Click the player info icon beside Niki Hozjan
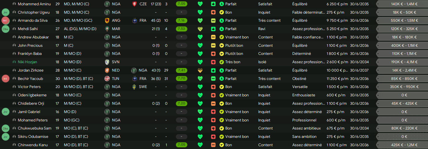 14,62
